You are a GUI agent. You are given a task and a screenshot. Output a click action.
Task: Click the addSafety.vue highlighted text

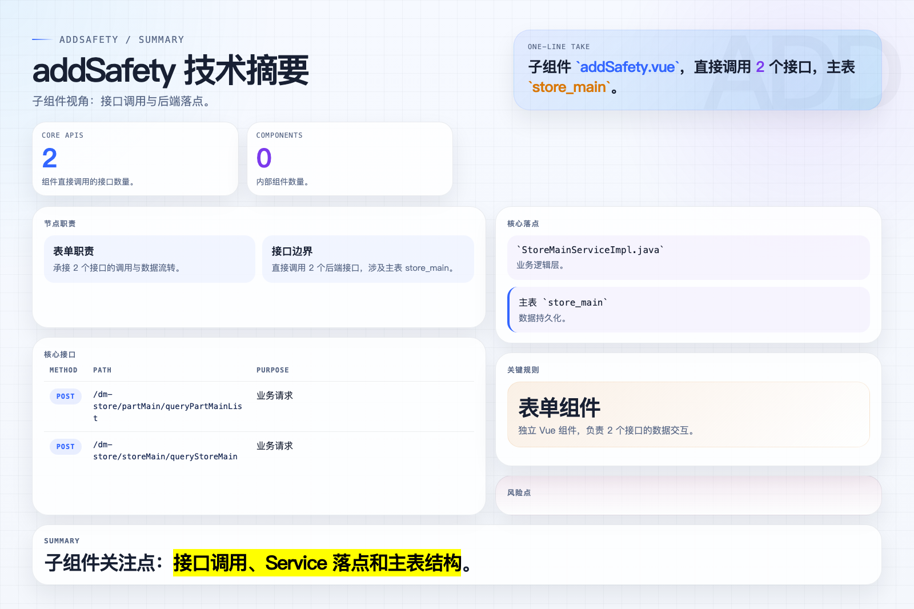coord(627,67)
